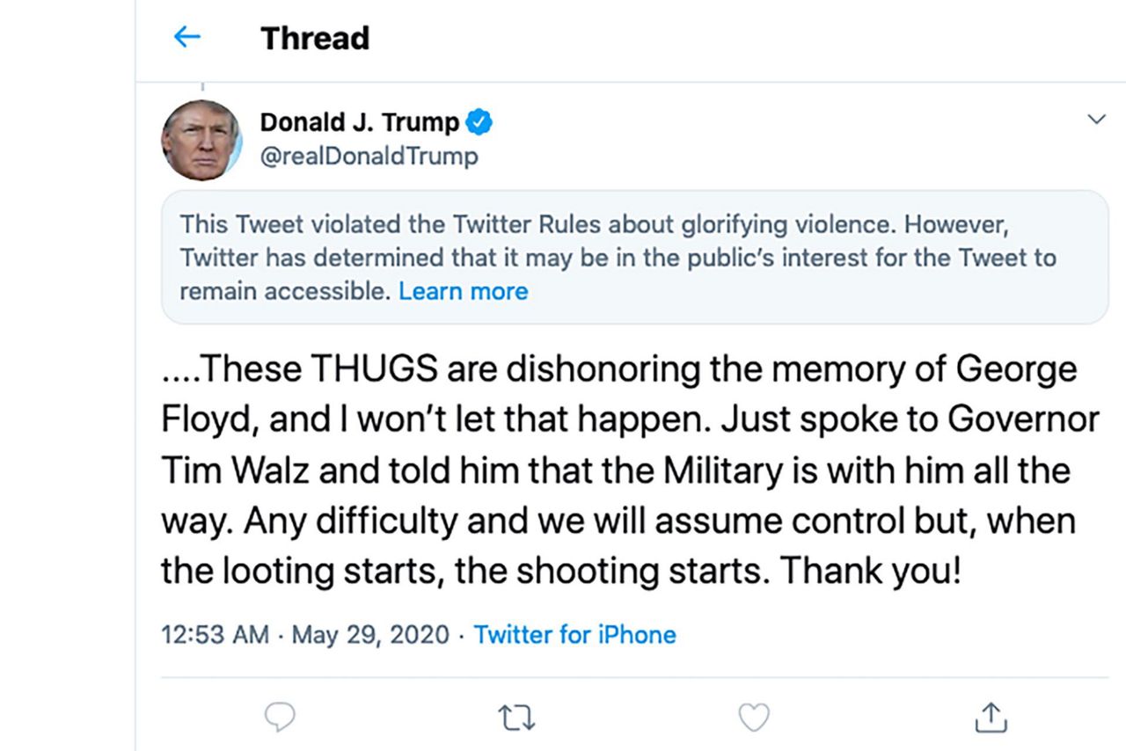Open the tweet options caret in the top corner
1126x751 pixels.
point(1096,119)
